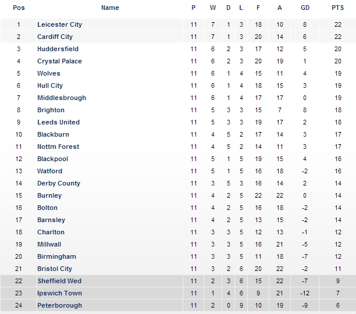356x314 pixels.
Task: Click the Leicester City team link
Action: click(x=59, y=24)
